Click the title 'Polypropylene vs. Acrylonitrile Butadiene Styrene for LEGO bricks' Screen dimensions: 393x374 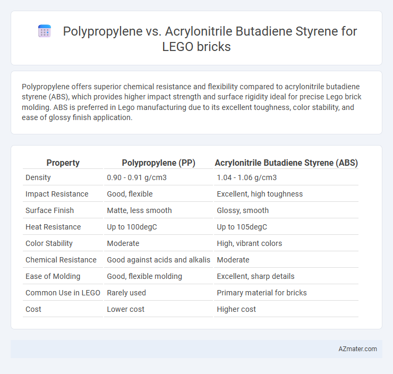(210, 39)
